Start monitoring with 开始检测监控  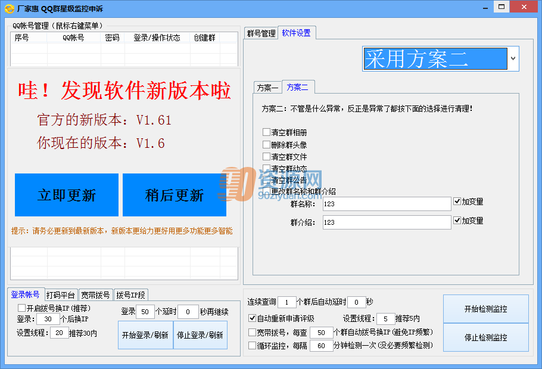click(485, 309)
